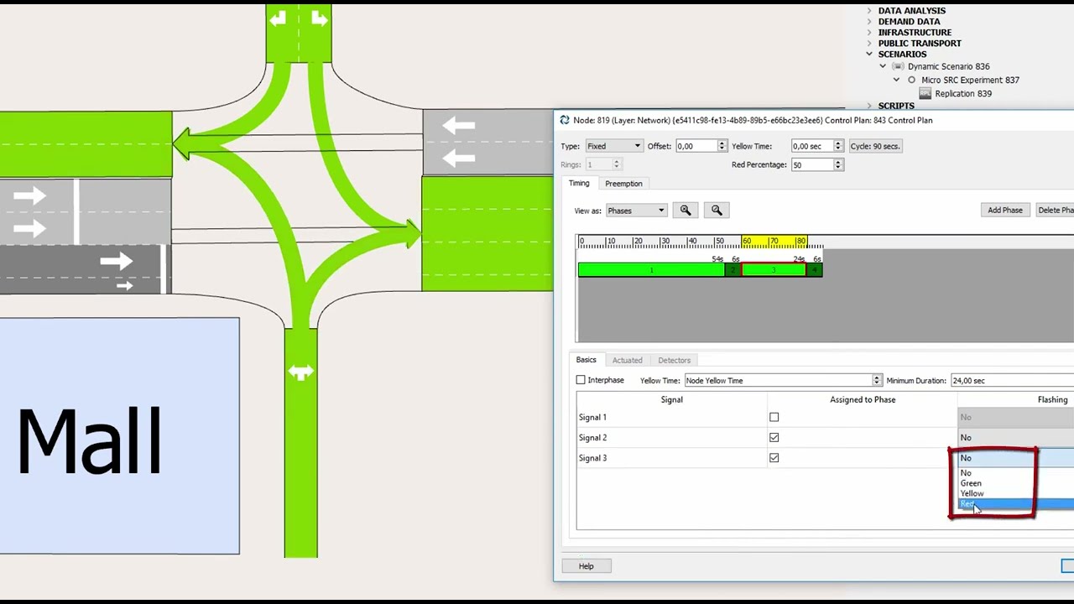Select interphase 4 block in the timeline
1074x604 pixels.
[815, 270]
